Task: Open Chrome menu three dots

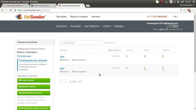Action: point(193,10)
